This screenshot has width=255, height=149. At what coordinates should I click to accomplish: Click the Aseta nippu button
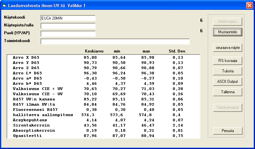pos(228,22)
